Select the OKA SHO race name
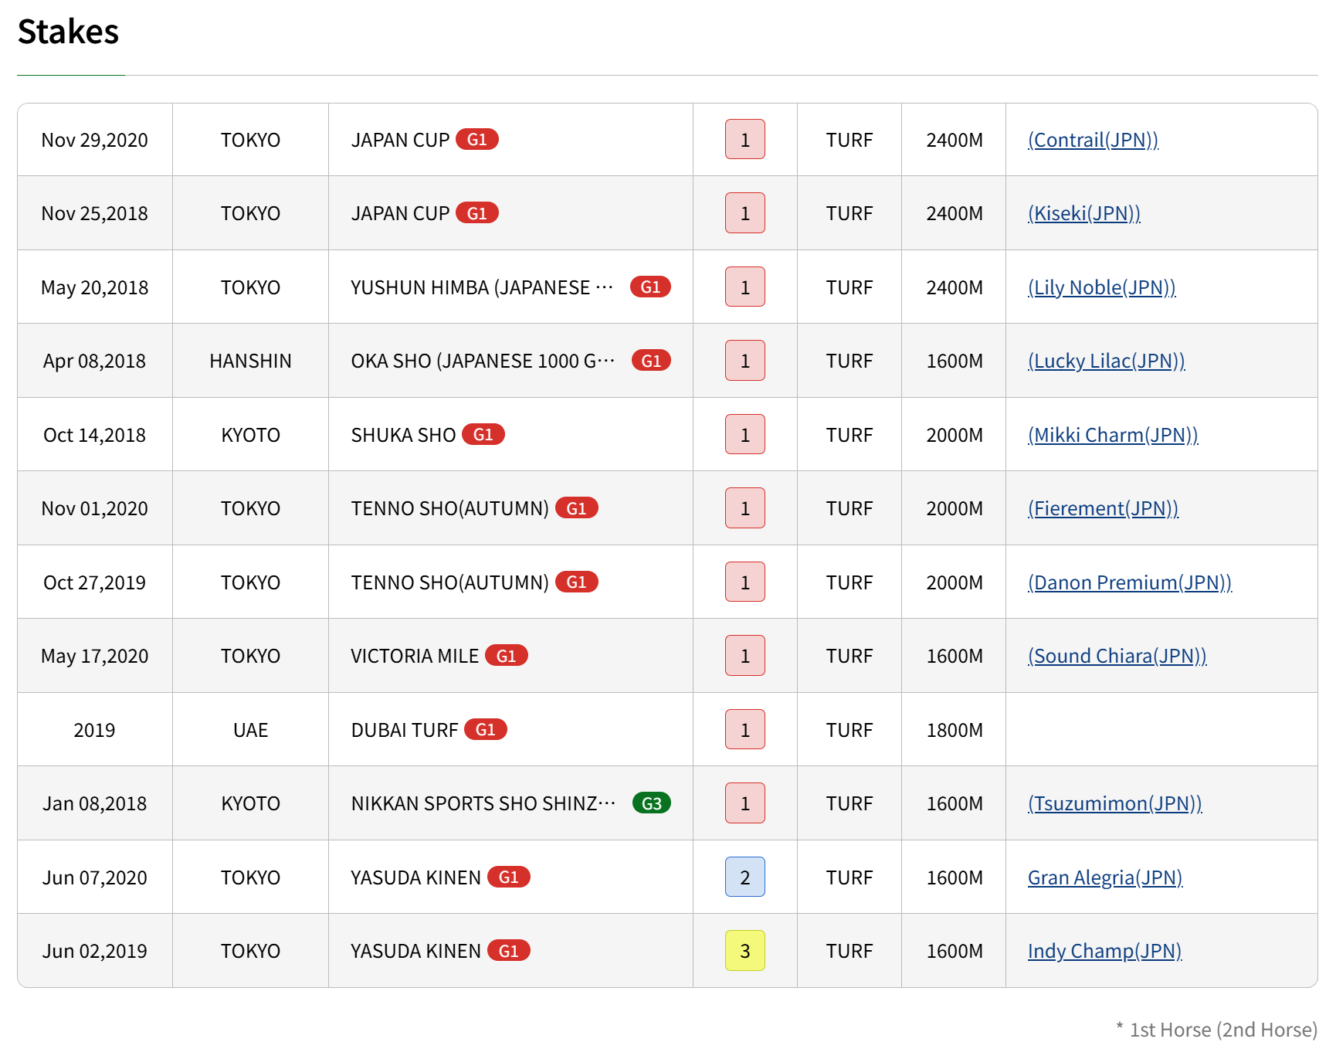Viewport: 1336px width, 1059px height. pyautogui.click(x=483, y=361)
